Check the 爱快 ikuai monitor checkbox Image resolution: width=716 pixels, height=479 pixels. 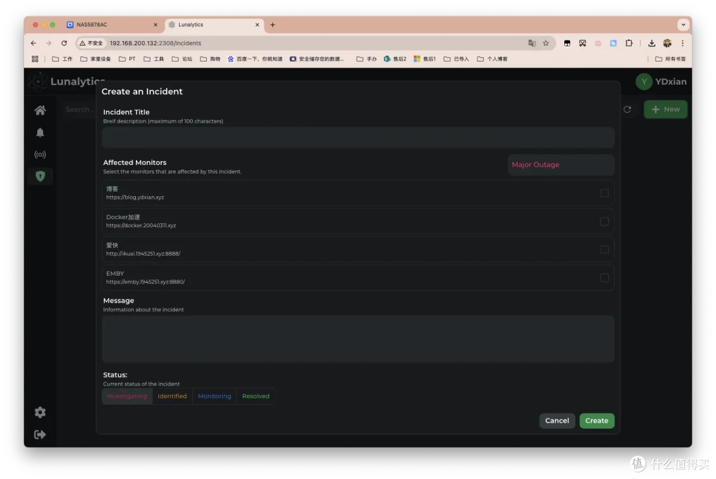(x=604, y=250)
